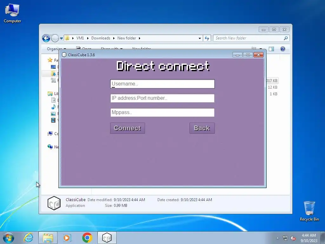Select the Mppass input field

point(162,112)
